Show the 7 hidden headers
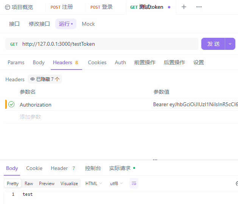 point(45,79)
